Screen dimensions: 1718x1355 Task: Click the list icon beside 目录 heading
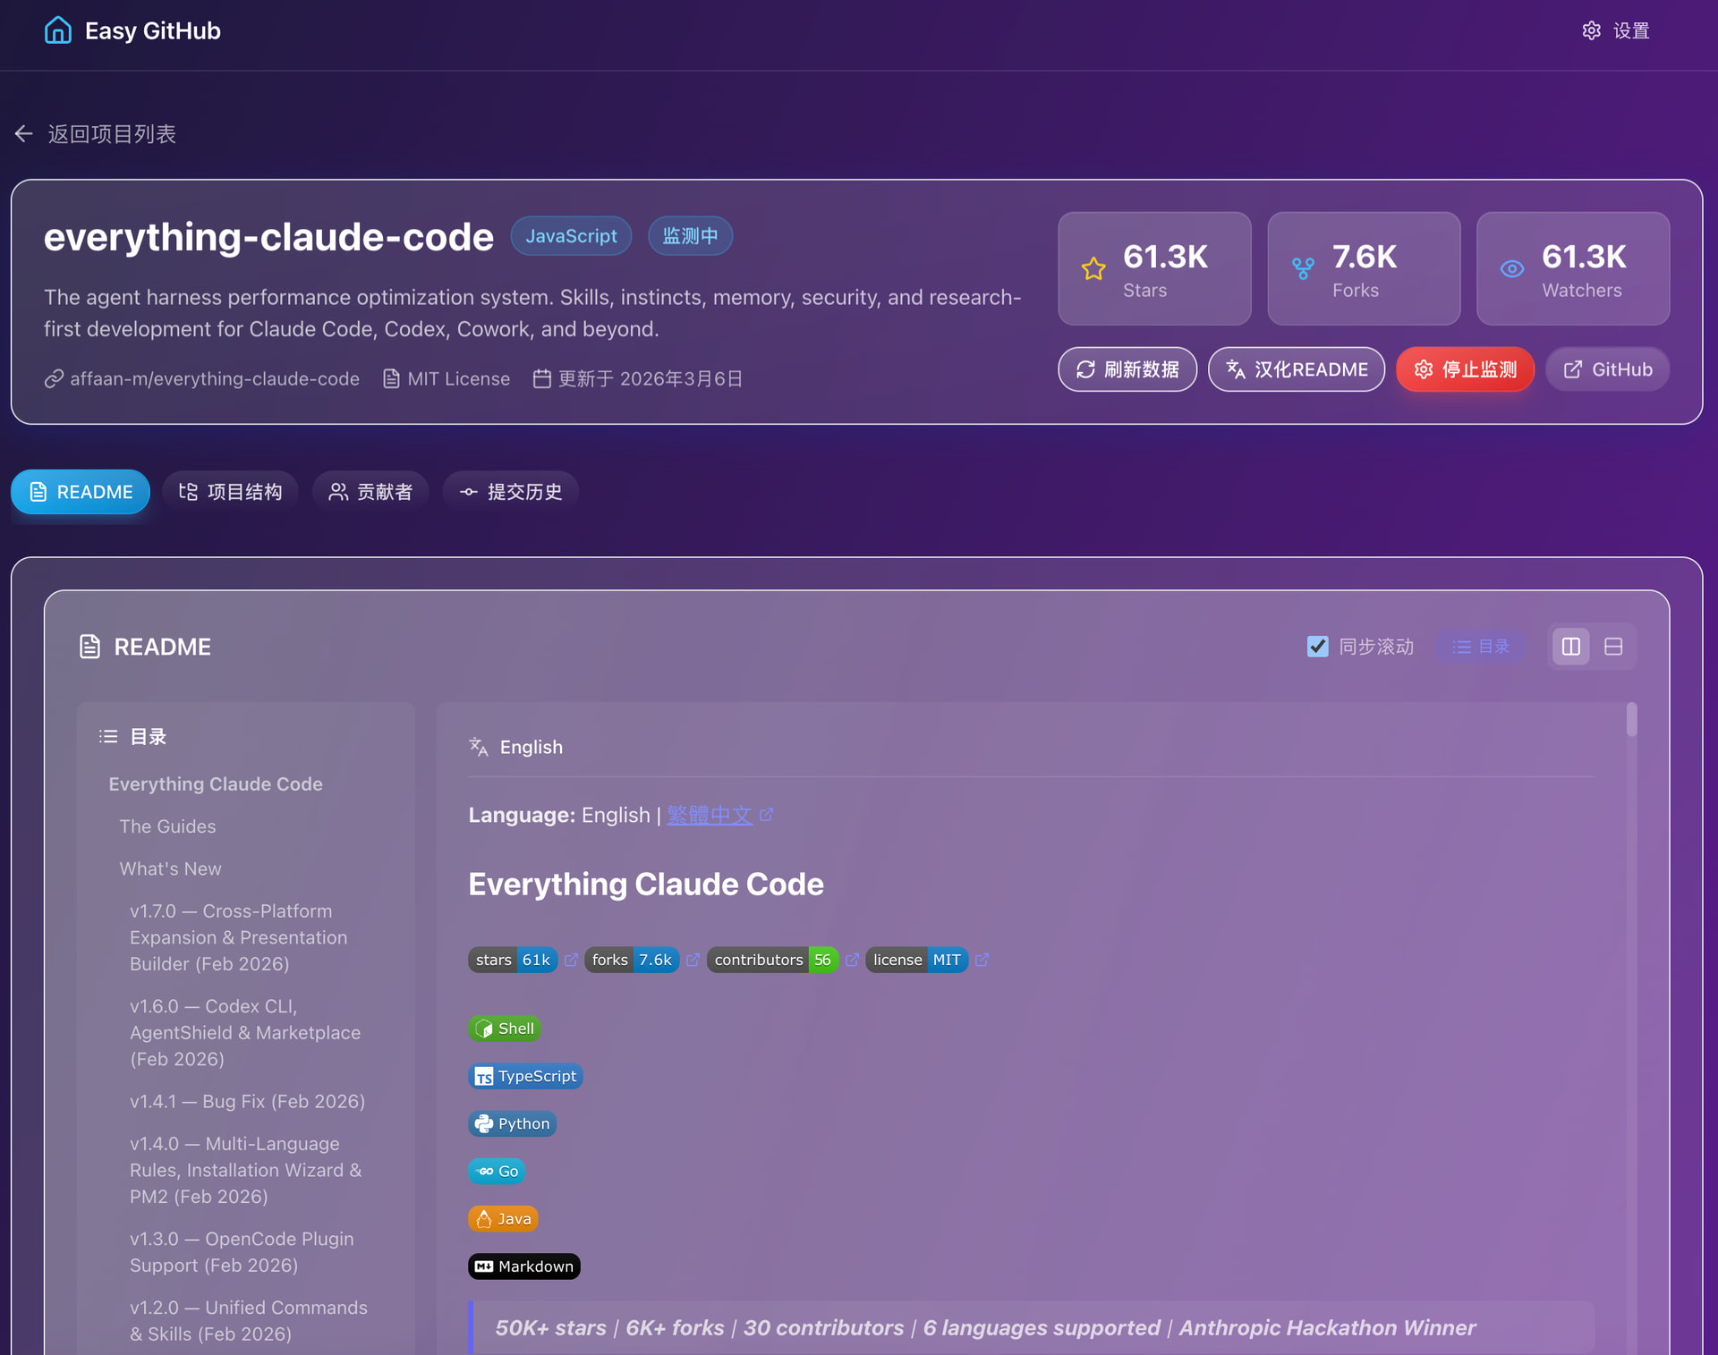click(x=108, y=736)
